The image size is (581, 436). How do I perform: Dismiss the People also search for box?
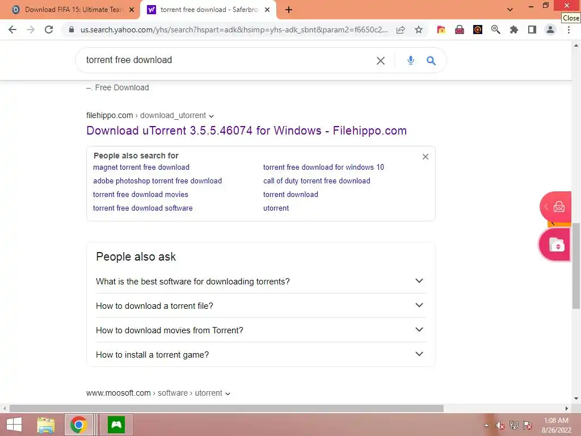point(426,157)
